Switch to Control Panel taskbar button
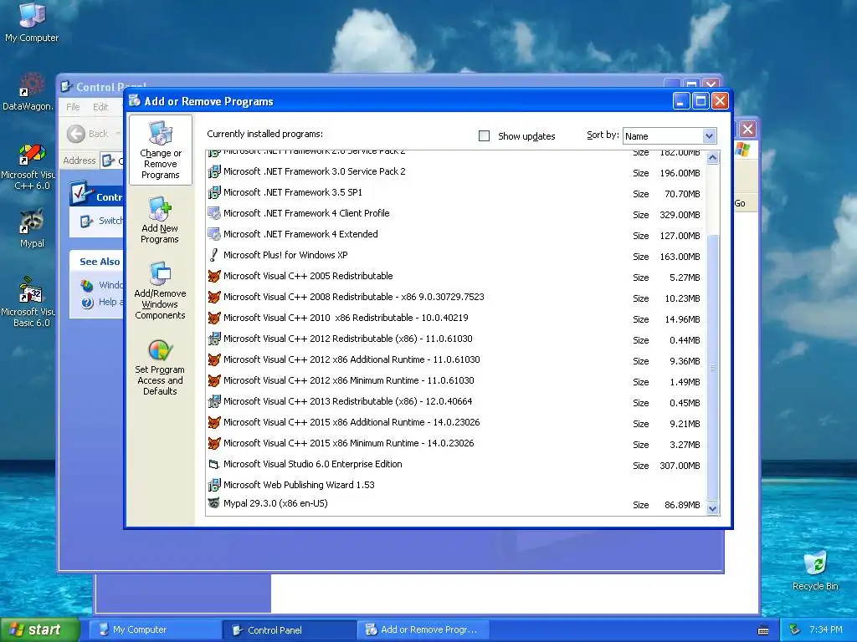 pos(290,630)
